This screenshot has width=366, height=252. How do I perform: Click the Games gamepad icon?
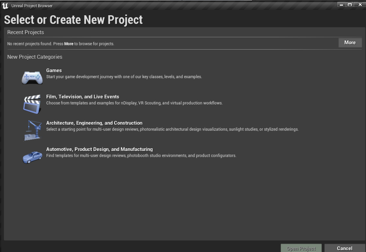[x=32, y=77]
